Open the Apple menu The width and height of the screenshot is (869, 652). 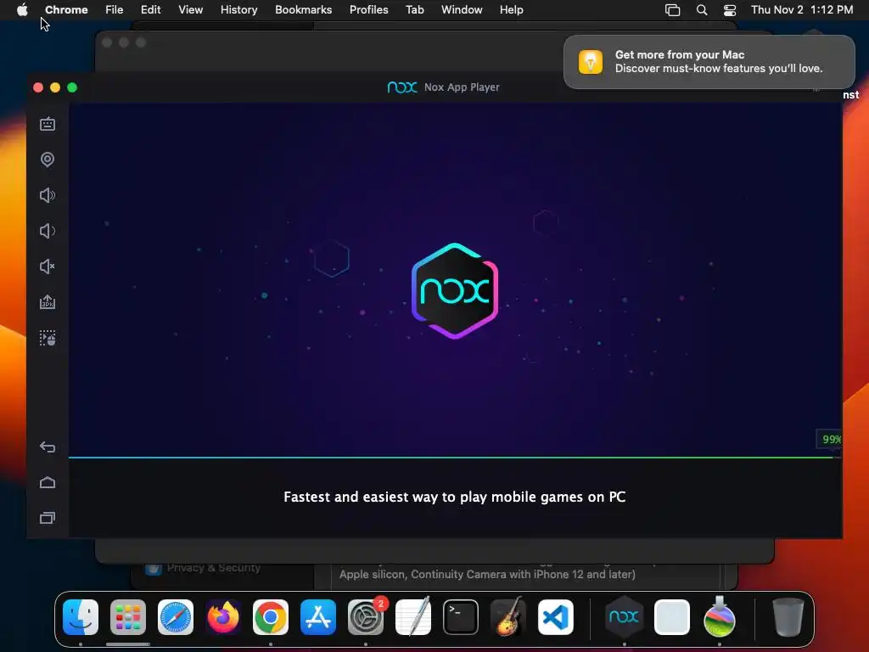point(22,9)
